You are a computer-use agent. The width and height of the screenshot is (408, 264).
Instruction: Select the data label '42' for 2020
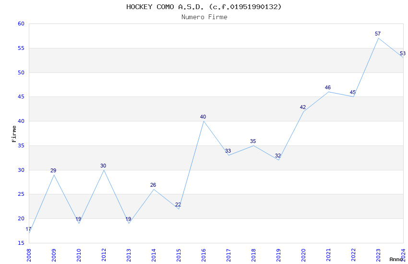(302, 107)
